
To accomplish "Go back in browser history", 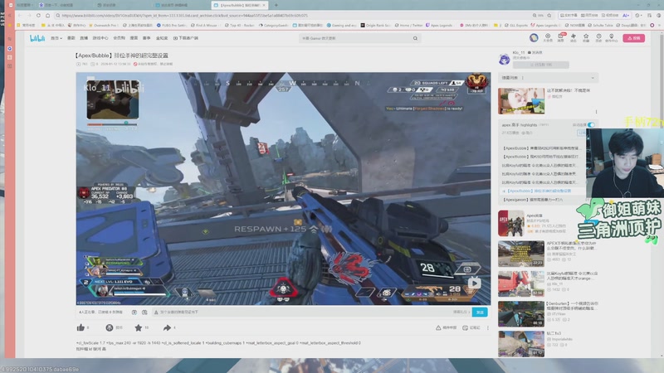I will coord(19,15).
